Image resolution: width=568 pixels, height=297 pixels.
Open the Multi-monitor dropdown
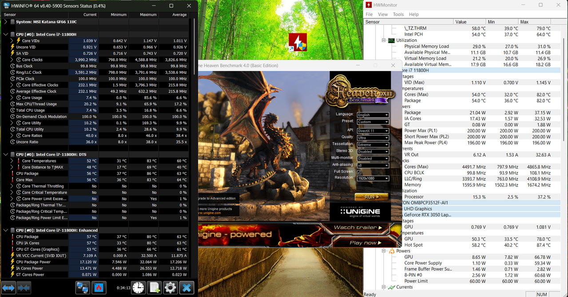[373, 158]
